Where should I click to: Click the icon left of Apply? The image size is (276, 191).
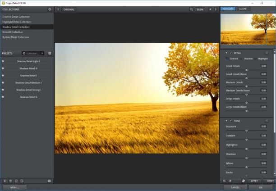(x=244, y=181)
